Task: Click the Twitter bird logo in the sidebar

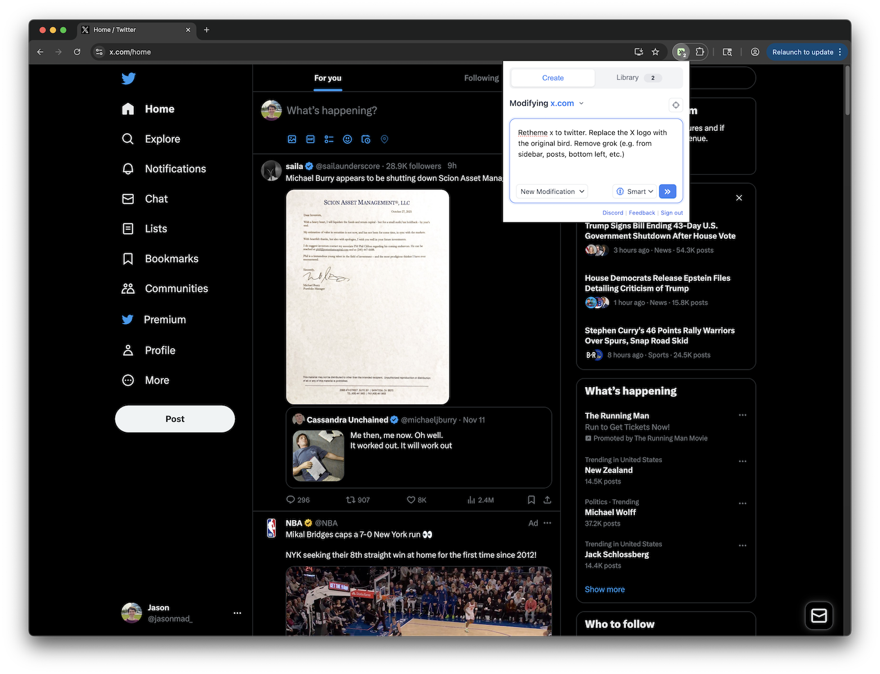Action: 128,79
